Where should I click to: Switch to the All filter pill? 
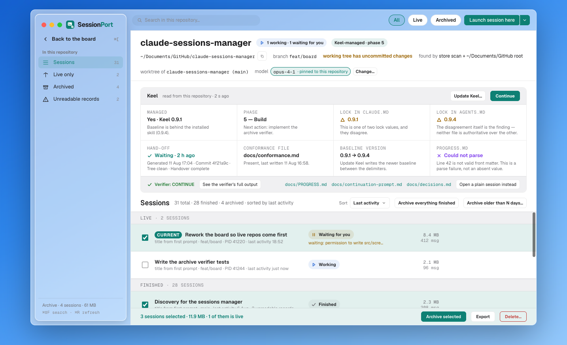pyautogui.click(x=397, y=20)
